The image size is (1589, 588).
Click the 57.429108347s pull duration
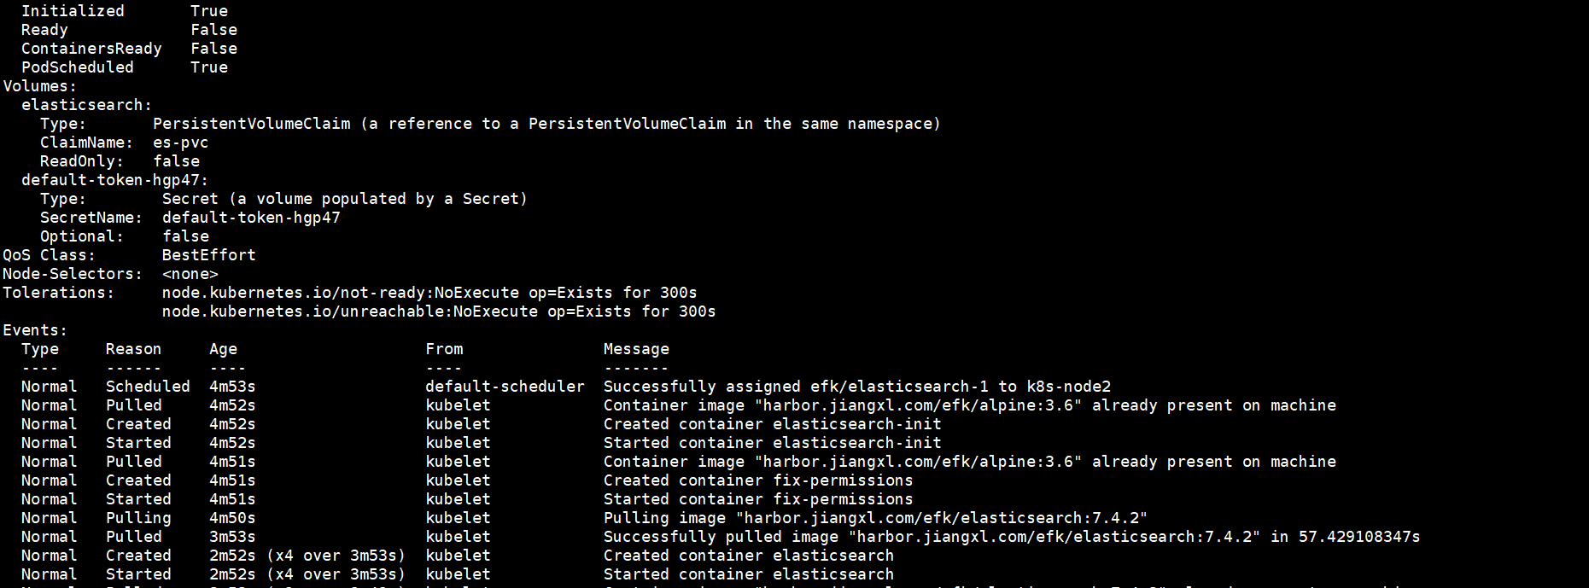click(x=1359, y=537)
